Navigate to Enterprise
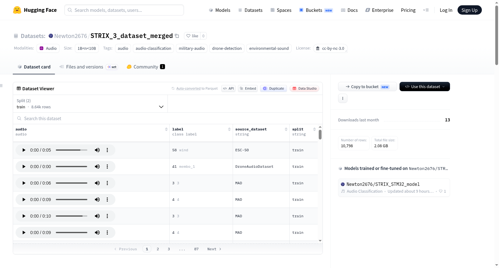Viewport: 499px width, 268px height. pyautogui.click(x=379, y=10)
